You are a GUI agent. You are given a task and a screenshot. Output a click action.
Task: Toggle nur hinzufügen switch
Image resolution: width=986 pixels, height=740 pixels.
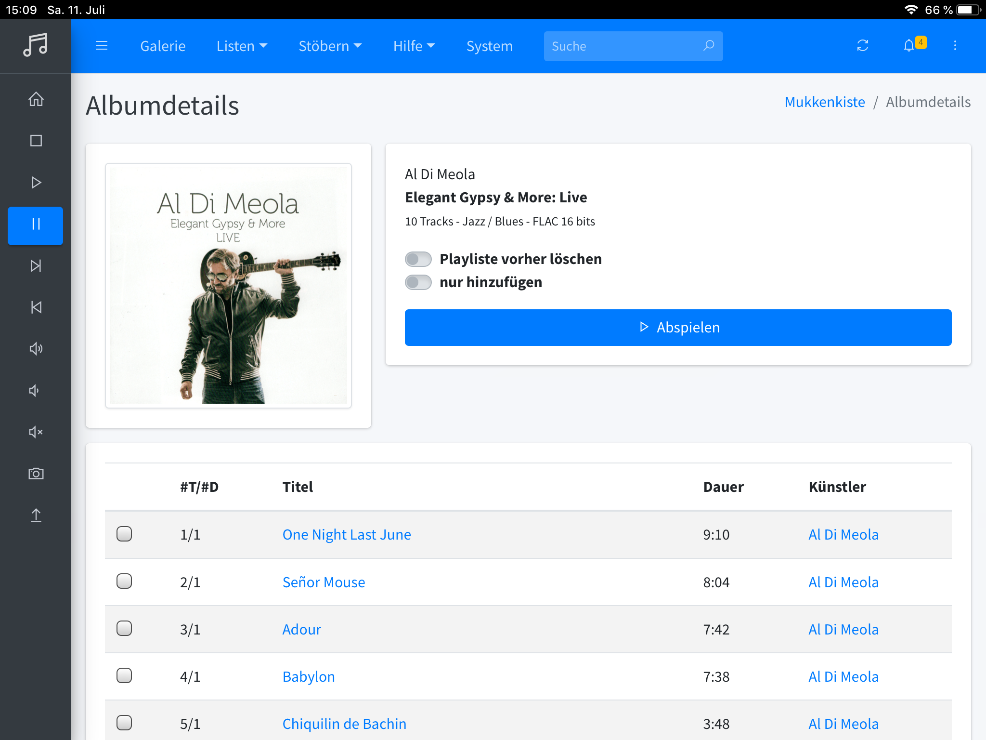[x=418, y=282]
